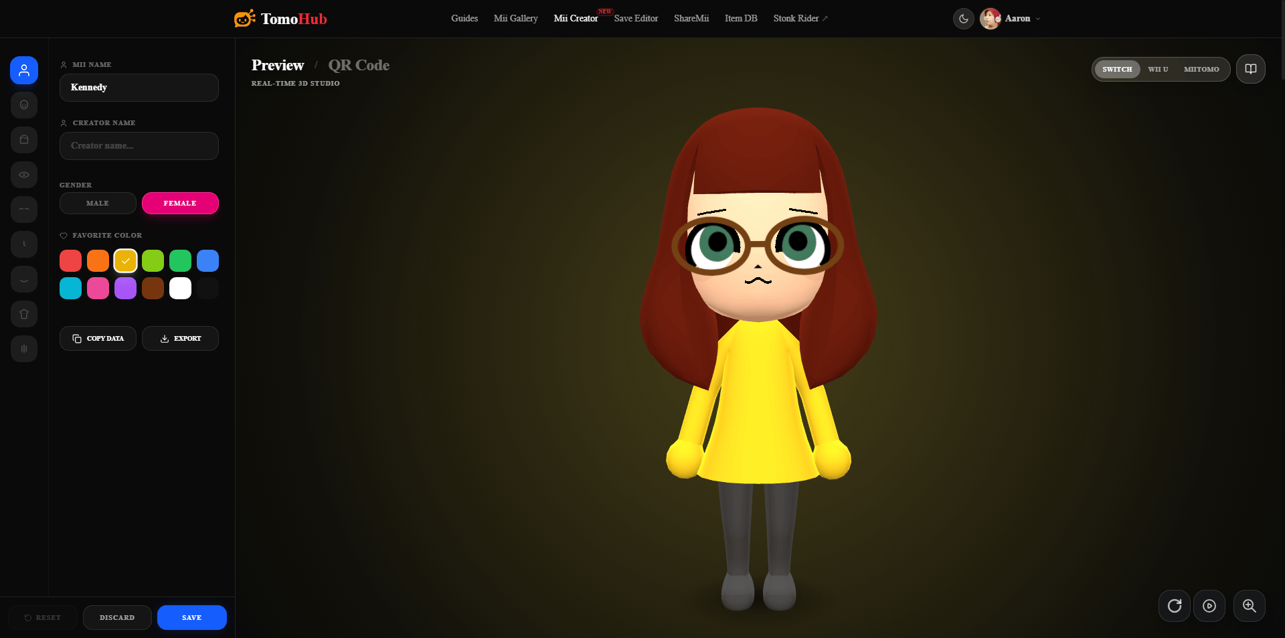Select the Miitomo platform toggle
The height and width of the screenshot is (638, 1285).
click(1201, 69)
